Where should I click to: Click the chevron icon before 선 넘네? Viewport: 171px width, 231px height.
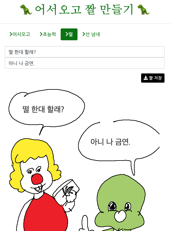pos(84,34)
